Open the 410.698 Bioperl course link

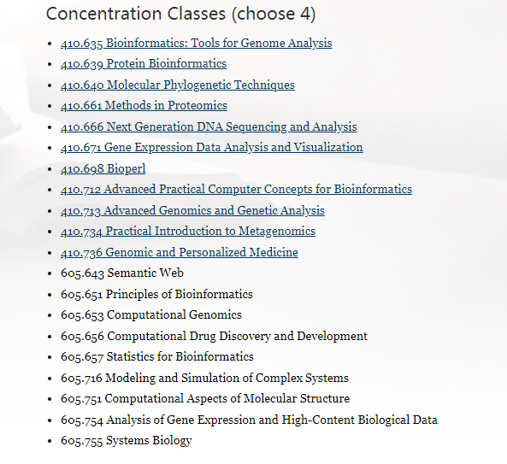point(103,168)
